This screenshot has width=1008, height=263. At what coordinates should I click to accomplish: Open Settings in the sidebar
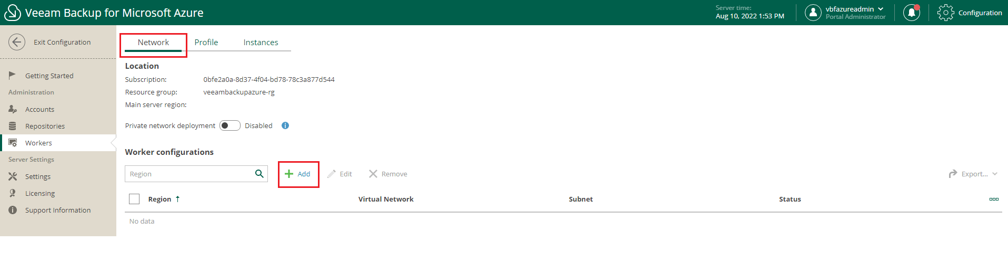[x=38, y=176]
